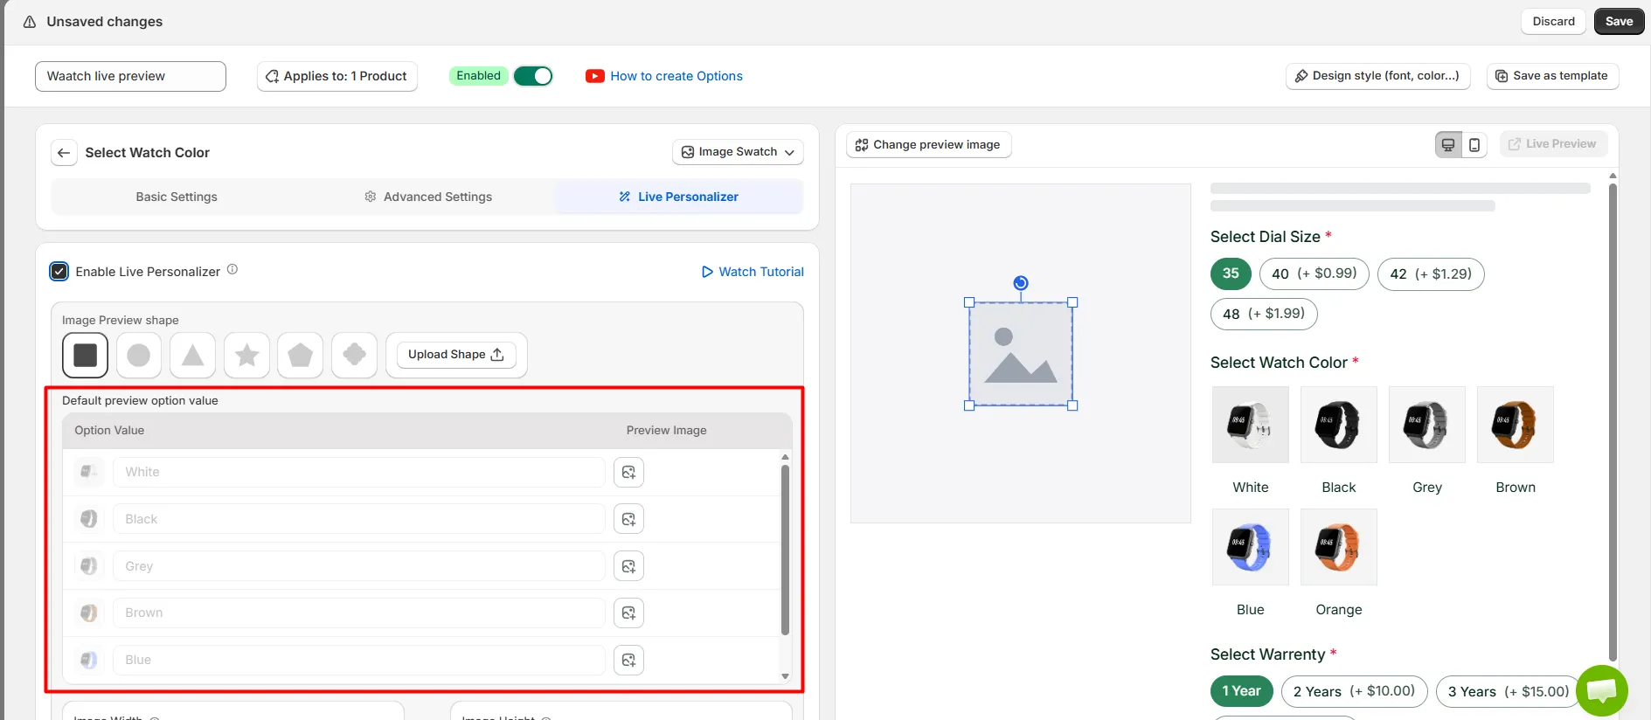Click preview image icon for Grey row
1651x720 pixels.
[628, 566]
